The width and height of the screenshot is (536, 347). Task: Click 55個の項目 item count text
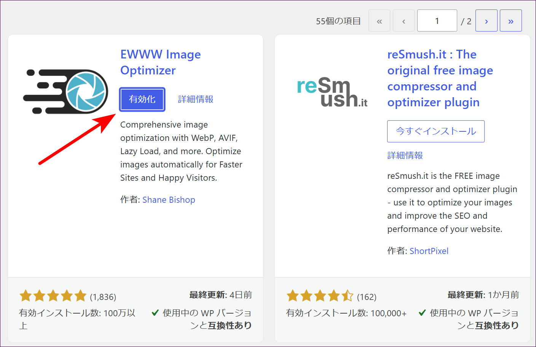(x=338, y=21)
